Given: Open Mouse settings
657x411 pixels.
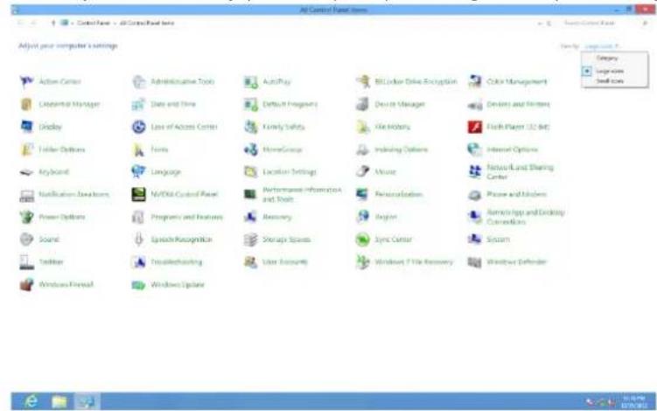Looking at the screenshot, I should click(376, 171).
